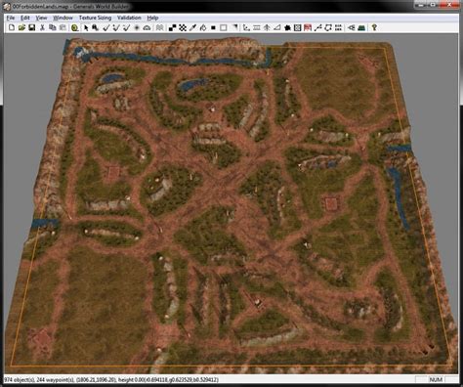
Task: Select the axis arrows tool
Action: pyautogui.click(x=246, y=28)
